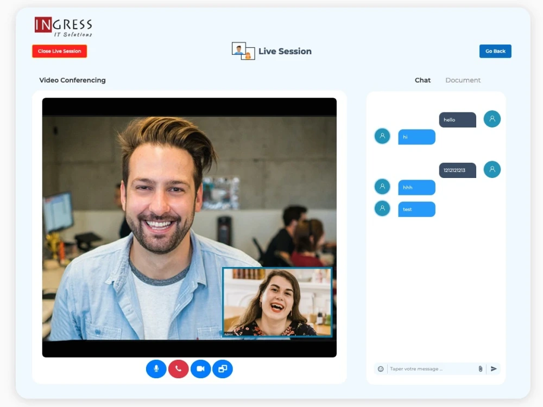Focus the "Taper votre message" input field
Image resolution: width=543 pixels, height=407 pixels.
click(x=432, y=369)
